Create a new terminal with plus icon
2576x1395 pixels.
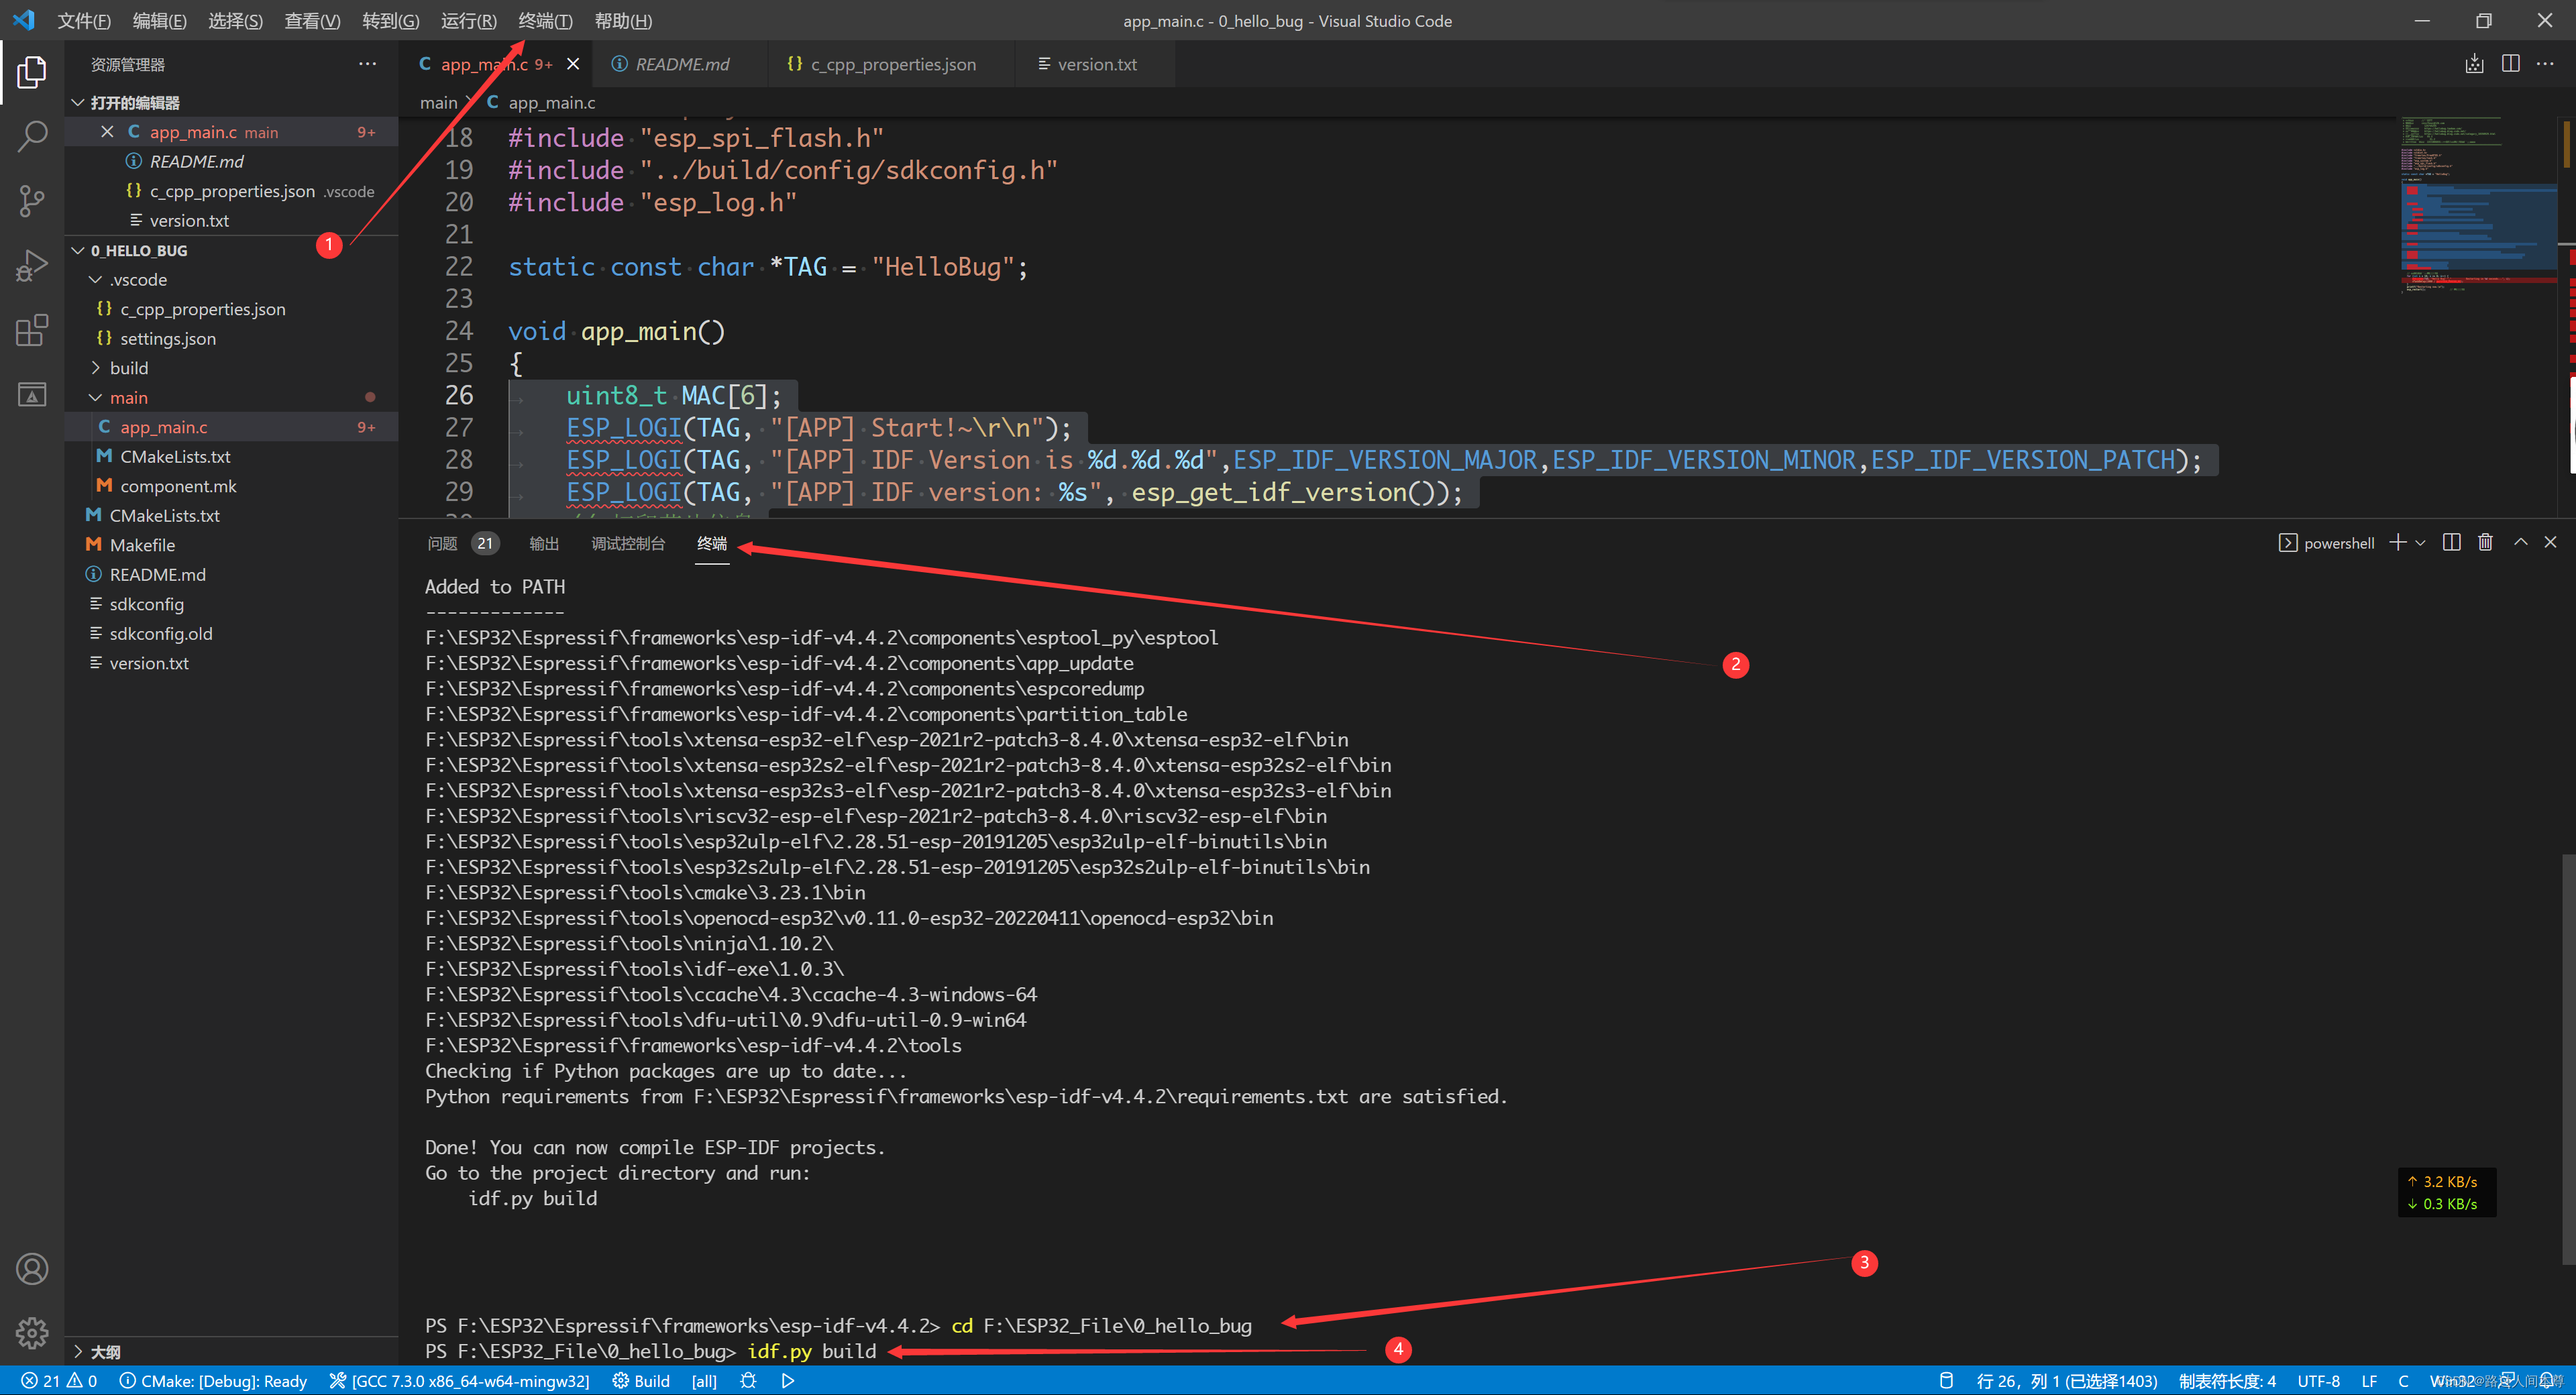2397,542
